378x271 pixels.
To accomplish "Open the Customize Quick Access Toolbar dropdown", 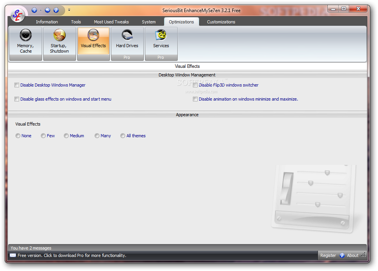I will tap(69, 10).
